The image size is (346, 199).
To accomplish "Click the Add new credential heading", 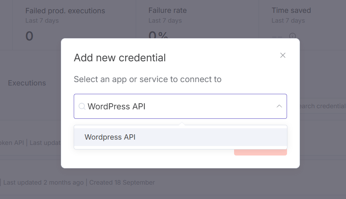I will point(120,58).
